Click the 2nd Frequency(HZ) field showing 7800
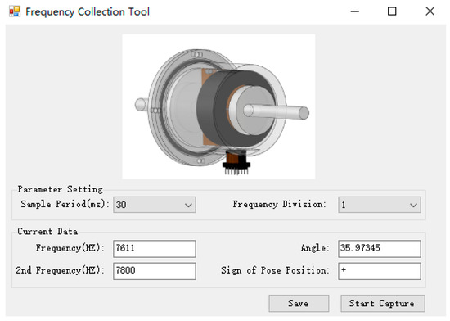The height and width of the screenshot is (321, 450). [155, 271]
